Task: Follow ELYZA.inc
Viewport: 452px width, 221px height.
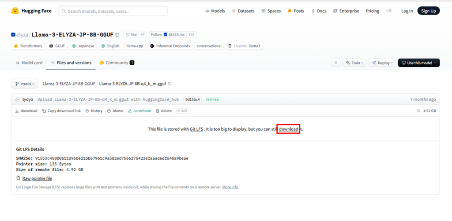Action: [x=167, y=34]
